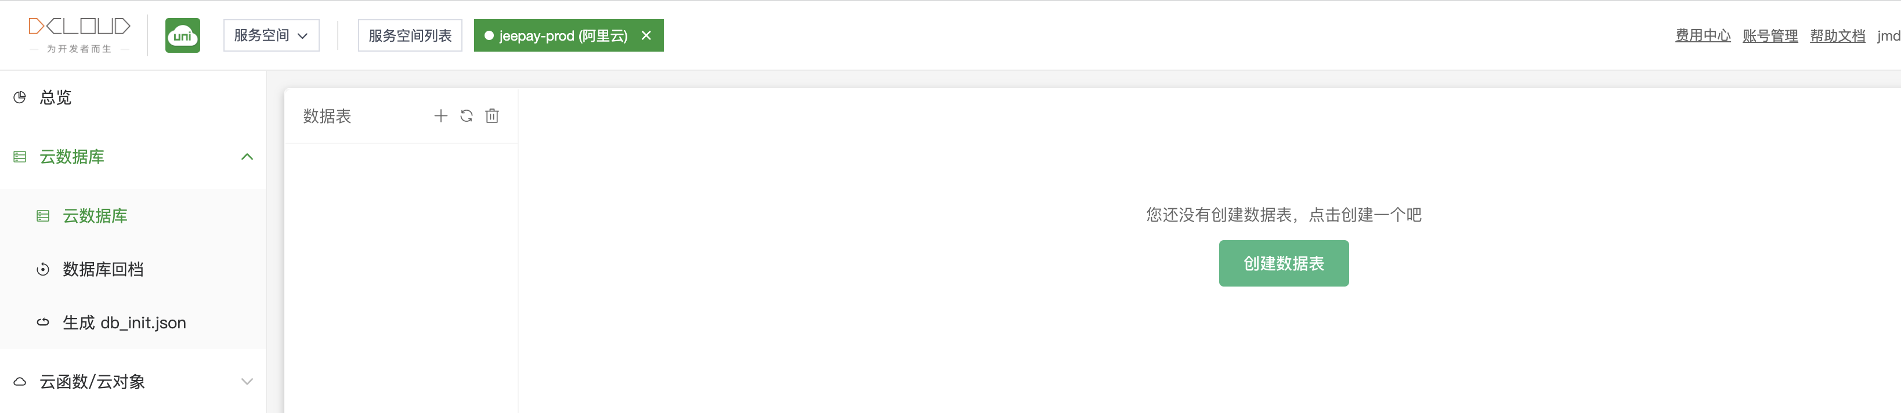Click the trash delete icon
Viewport: 1901px width, 413px height.
tap(492, 116)
